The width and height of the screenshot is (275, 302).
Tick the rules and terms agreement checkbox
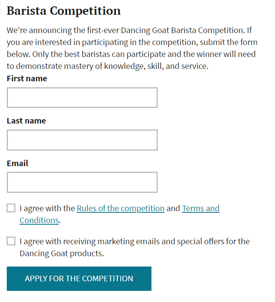pyautogui.click(x=11, y=208)
